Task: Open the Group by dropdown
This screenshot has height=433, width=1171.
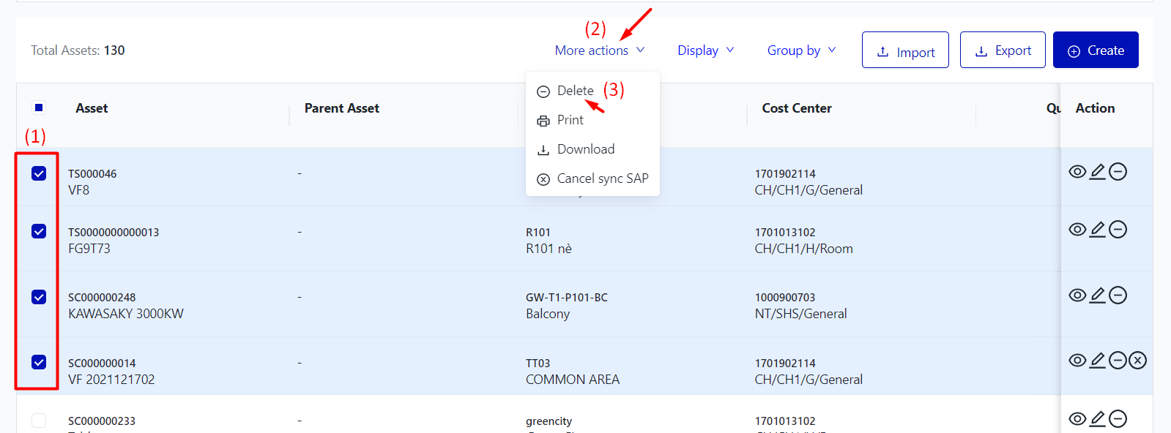Action: (x=801, y=50)
